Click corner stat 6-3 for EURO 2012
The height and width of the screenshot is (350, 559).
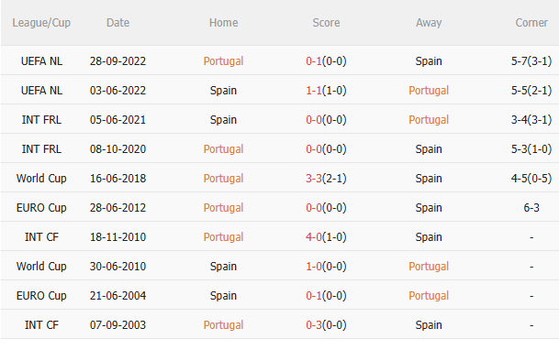(x=531, y=208)
